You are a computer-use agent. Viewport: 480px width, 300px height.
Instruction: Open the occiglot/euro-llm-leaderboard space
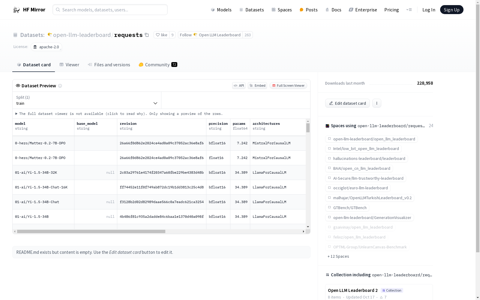358,188
